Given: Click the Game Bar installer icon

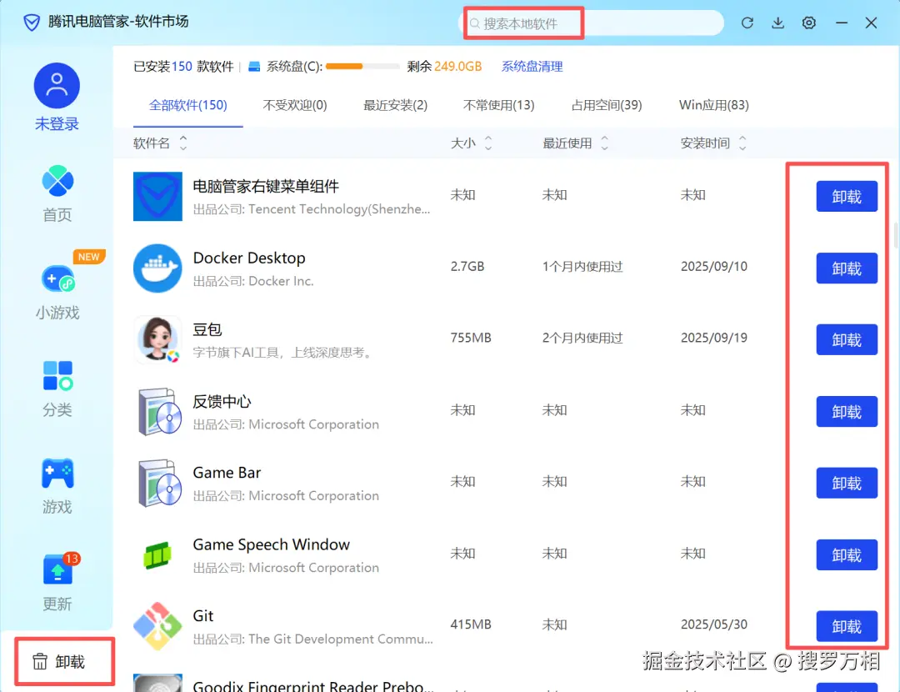Looking at the screenshot, I should (x=159, y=483).
